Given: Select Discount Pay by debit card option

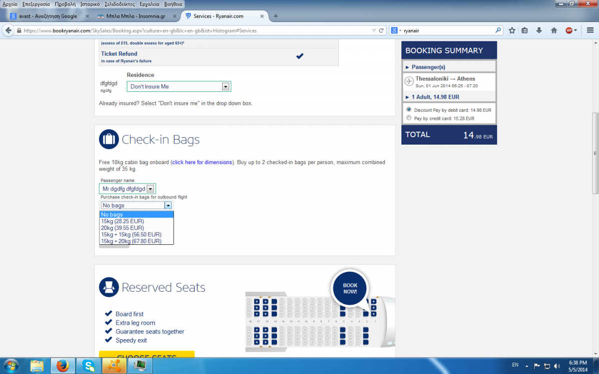Looking at the screenshot, I should pos(409,110).
